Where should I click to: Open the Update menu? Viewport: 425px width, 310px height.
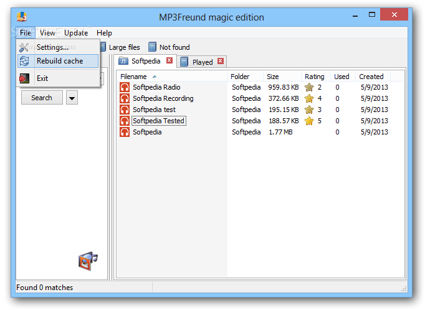[x=76, y=33]
